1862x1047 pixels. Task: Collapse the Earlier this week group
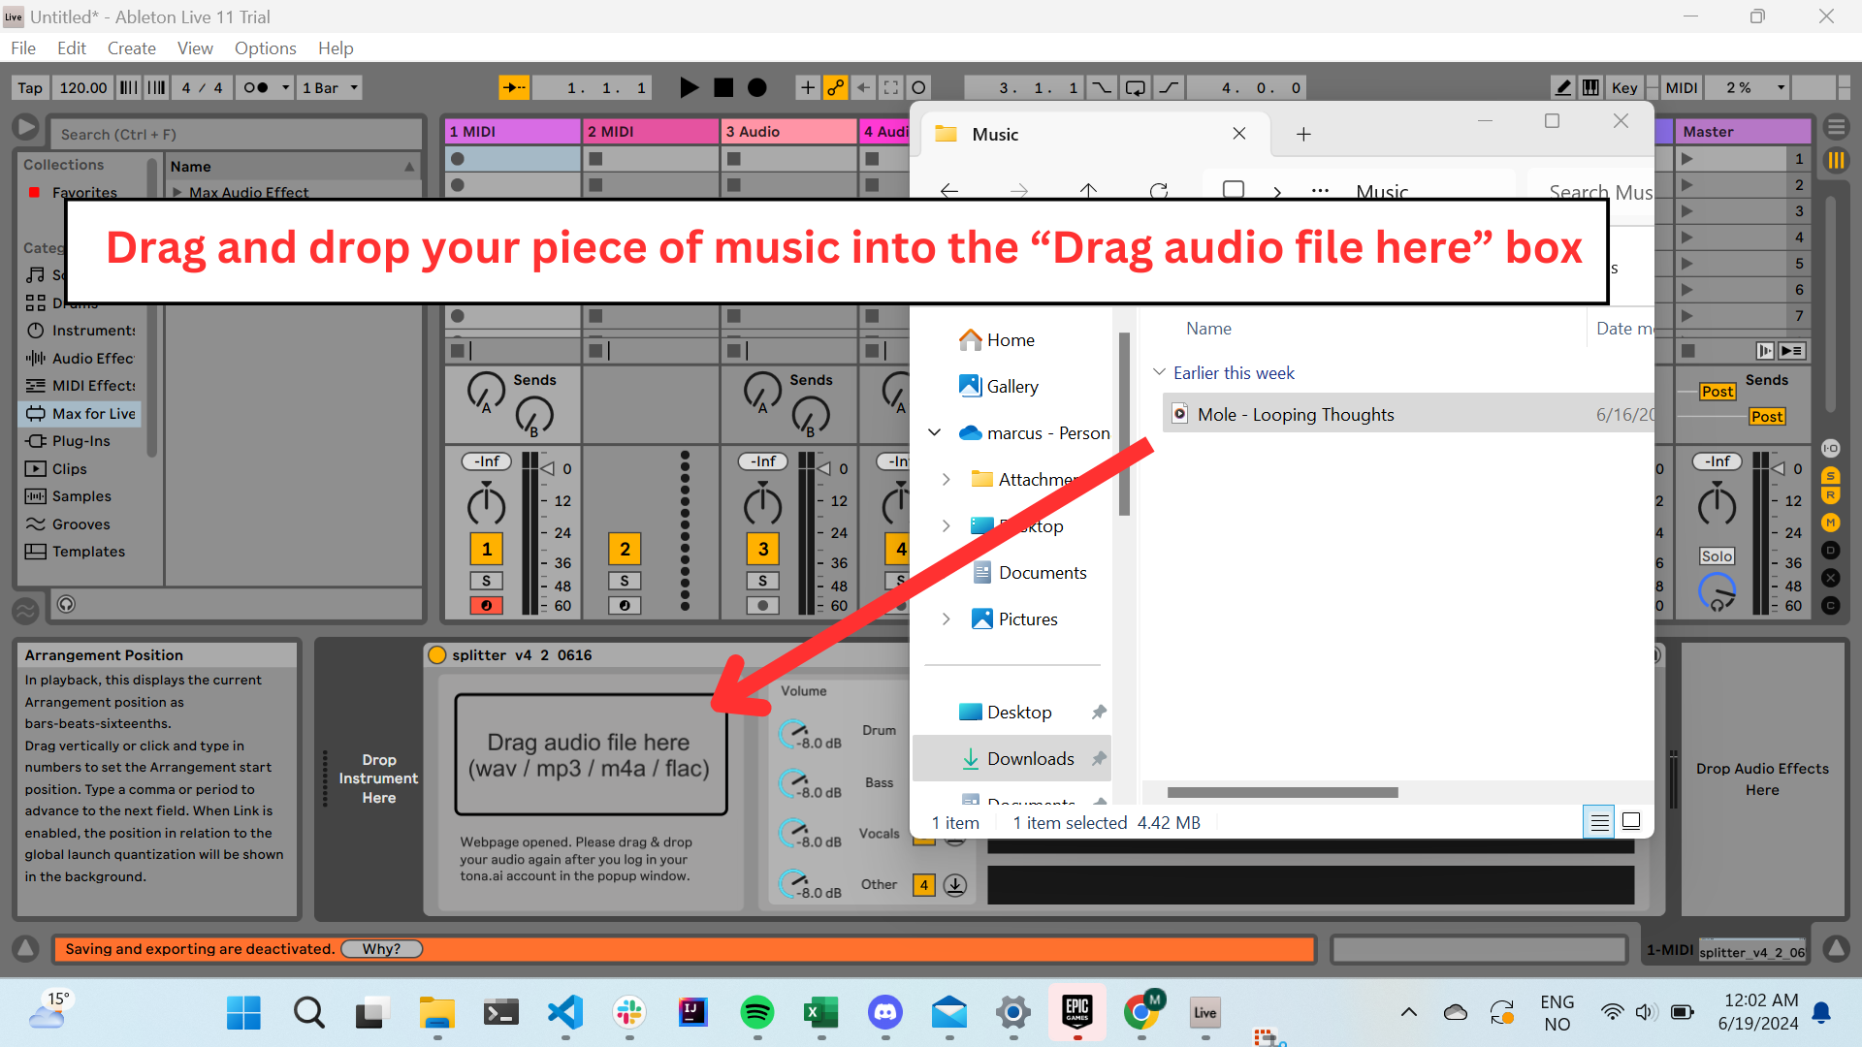coord(1159,373)
